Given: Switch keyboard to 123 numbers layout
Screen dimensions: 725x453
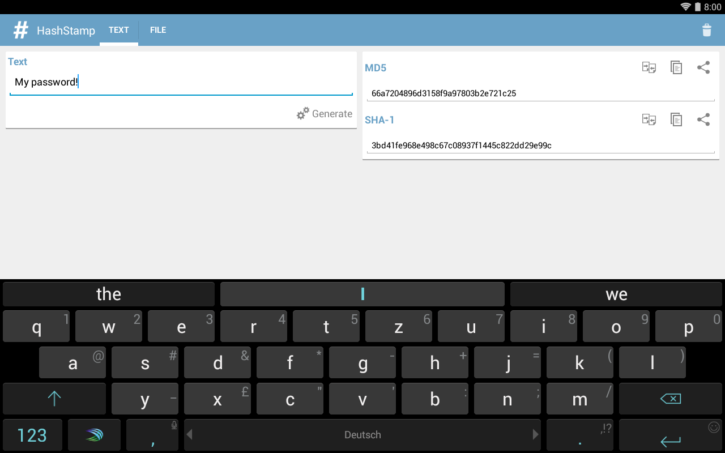Looking at the screenshot, I should (x=32, y=435).
